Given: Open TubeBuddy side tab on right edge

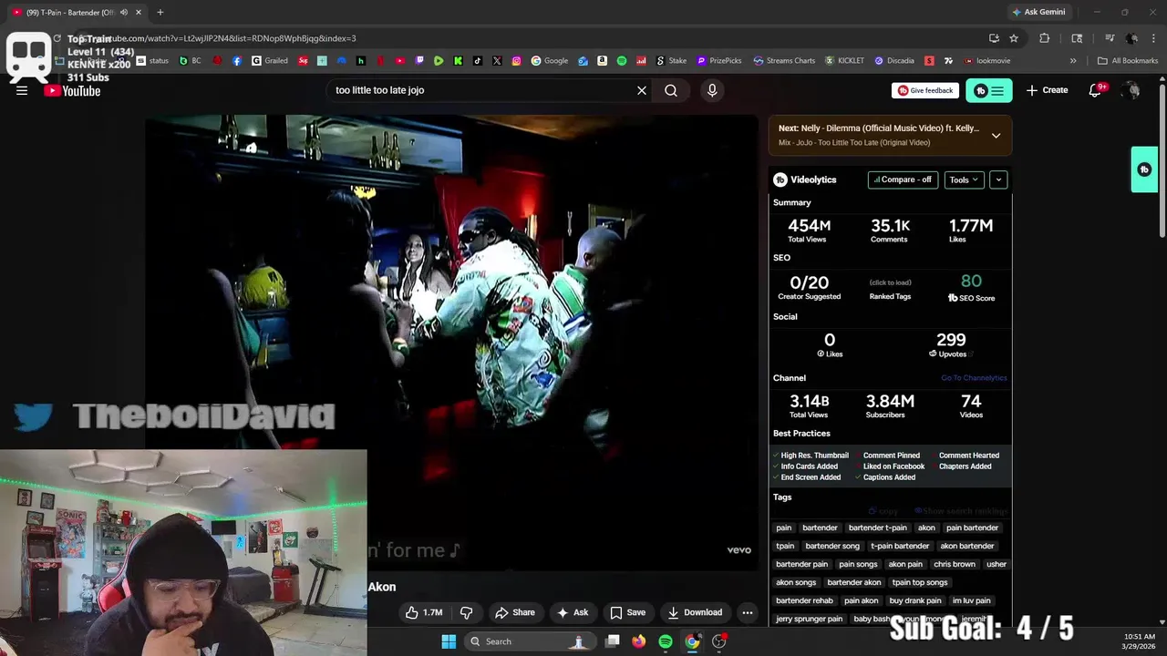Looking at the screenshot, I should 1144,169.
